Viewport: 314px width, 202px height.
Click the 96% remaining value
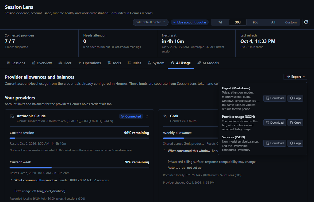point(136,133)
